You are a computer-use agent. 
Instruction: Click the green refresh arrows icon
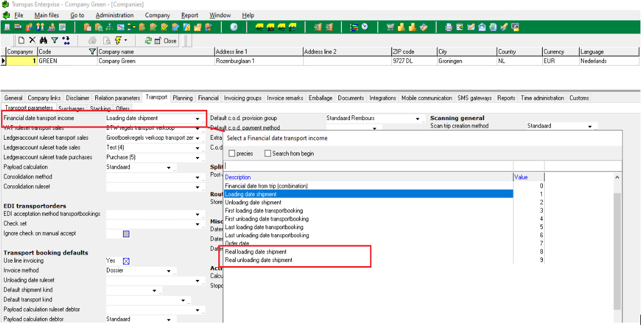tap(148, 40)
